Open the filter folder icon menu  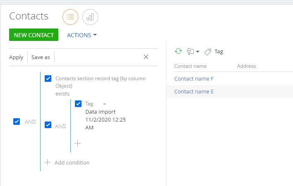coord(193,52)
